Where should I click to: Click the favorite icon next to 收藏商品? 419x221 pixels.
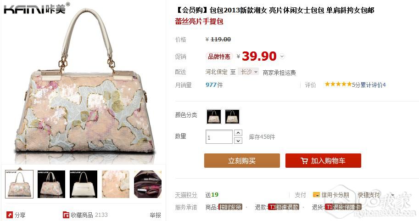(66, 215)
